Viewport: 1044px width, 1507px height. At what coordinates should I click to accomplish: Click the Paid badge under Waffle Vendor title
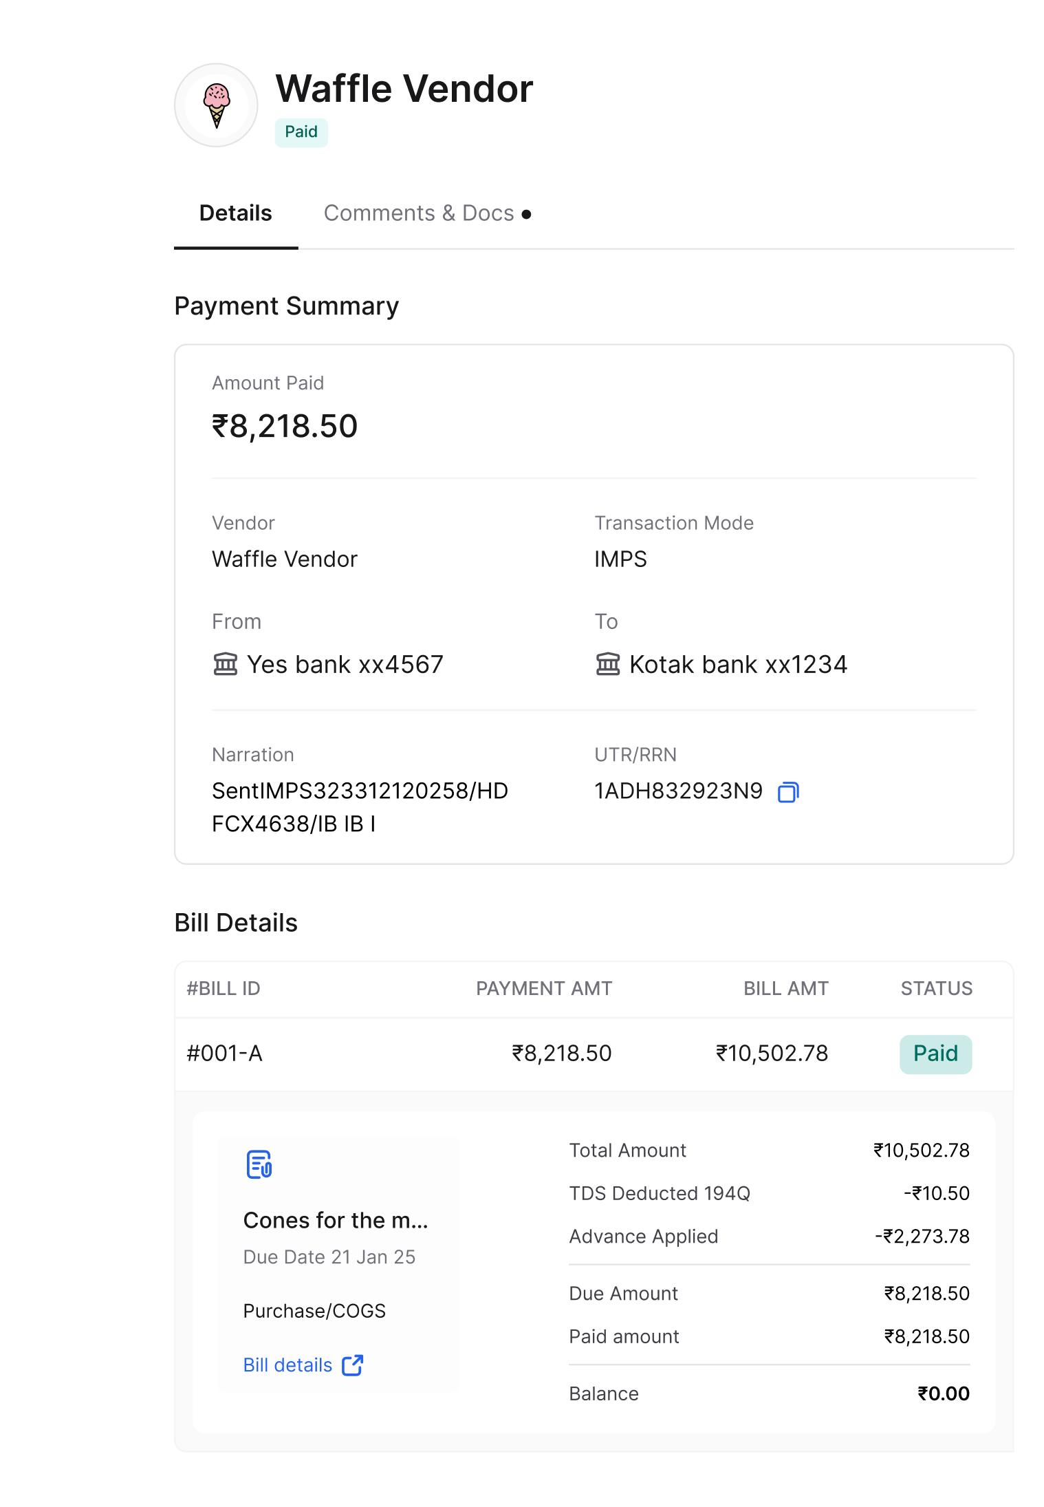coord(301,132)
